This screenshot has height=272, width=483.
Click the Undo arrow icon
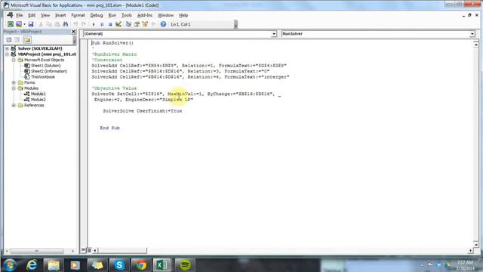tap(75, 24)
